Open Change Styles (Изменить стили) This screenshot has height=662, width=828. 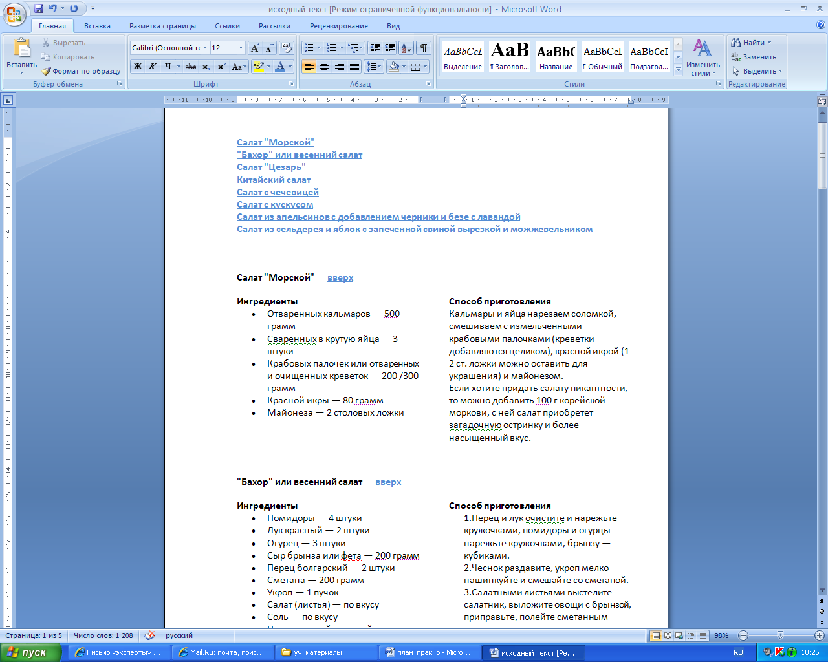tap(703, 57)
